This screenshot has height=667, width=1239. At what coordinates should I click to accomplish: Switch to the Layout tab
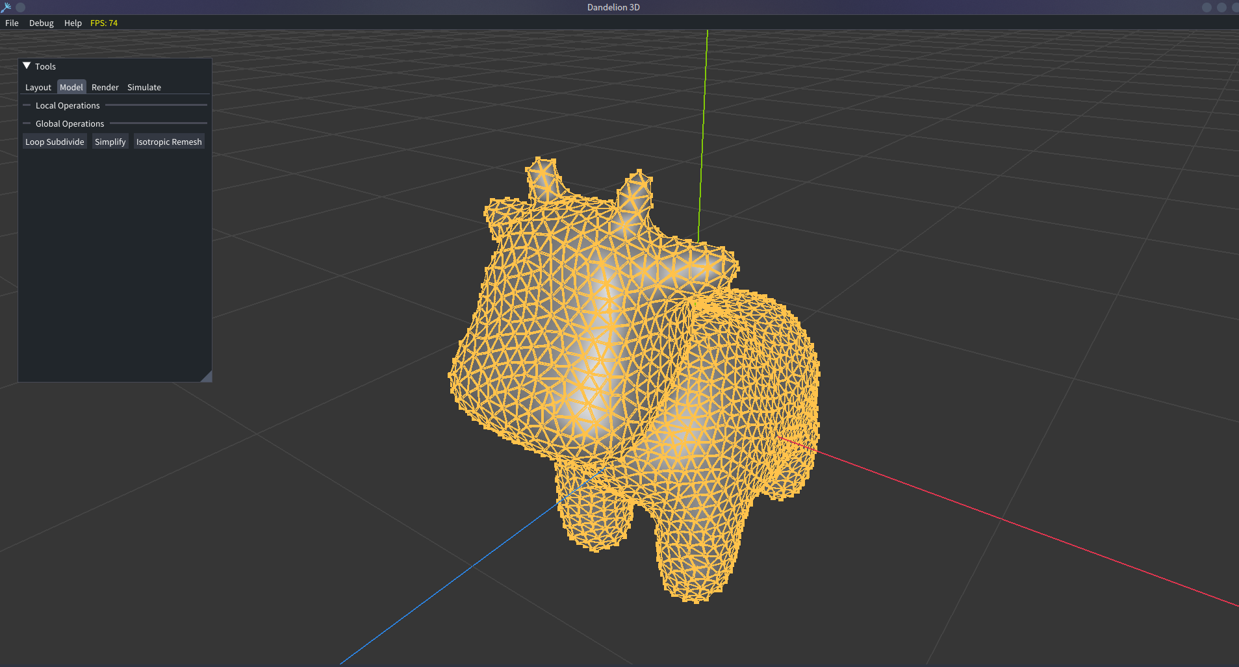[38, 87]
